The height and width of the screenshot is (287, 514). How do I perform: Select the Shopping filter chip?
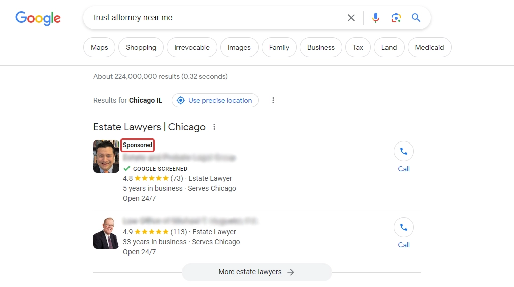point(141,47)
